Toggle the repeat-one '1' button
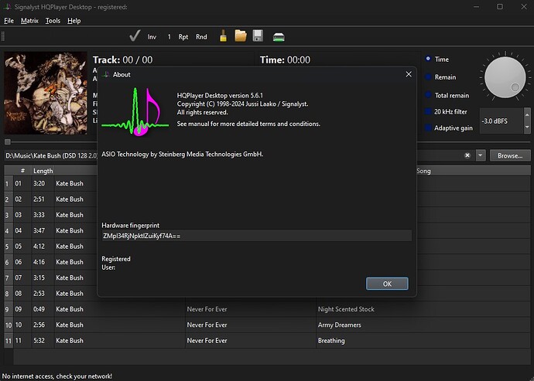This screenshot has height=381, width=534. click(169, 37)
